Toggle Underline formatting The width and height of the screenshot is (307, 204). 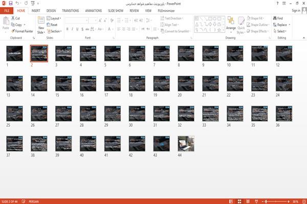(77, 29)
